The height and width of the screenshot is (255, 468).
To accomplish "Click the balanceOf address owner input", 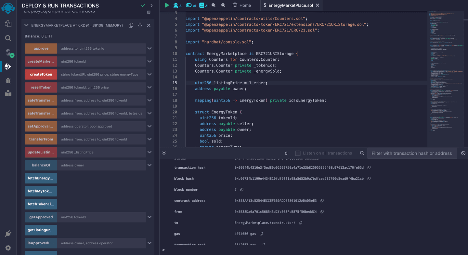I will tap(101, 165).
